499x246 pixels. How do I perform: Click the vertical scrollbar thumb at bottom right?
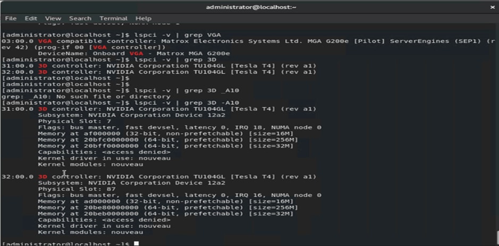click(x=497, y=238)
